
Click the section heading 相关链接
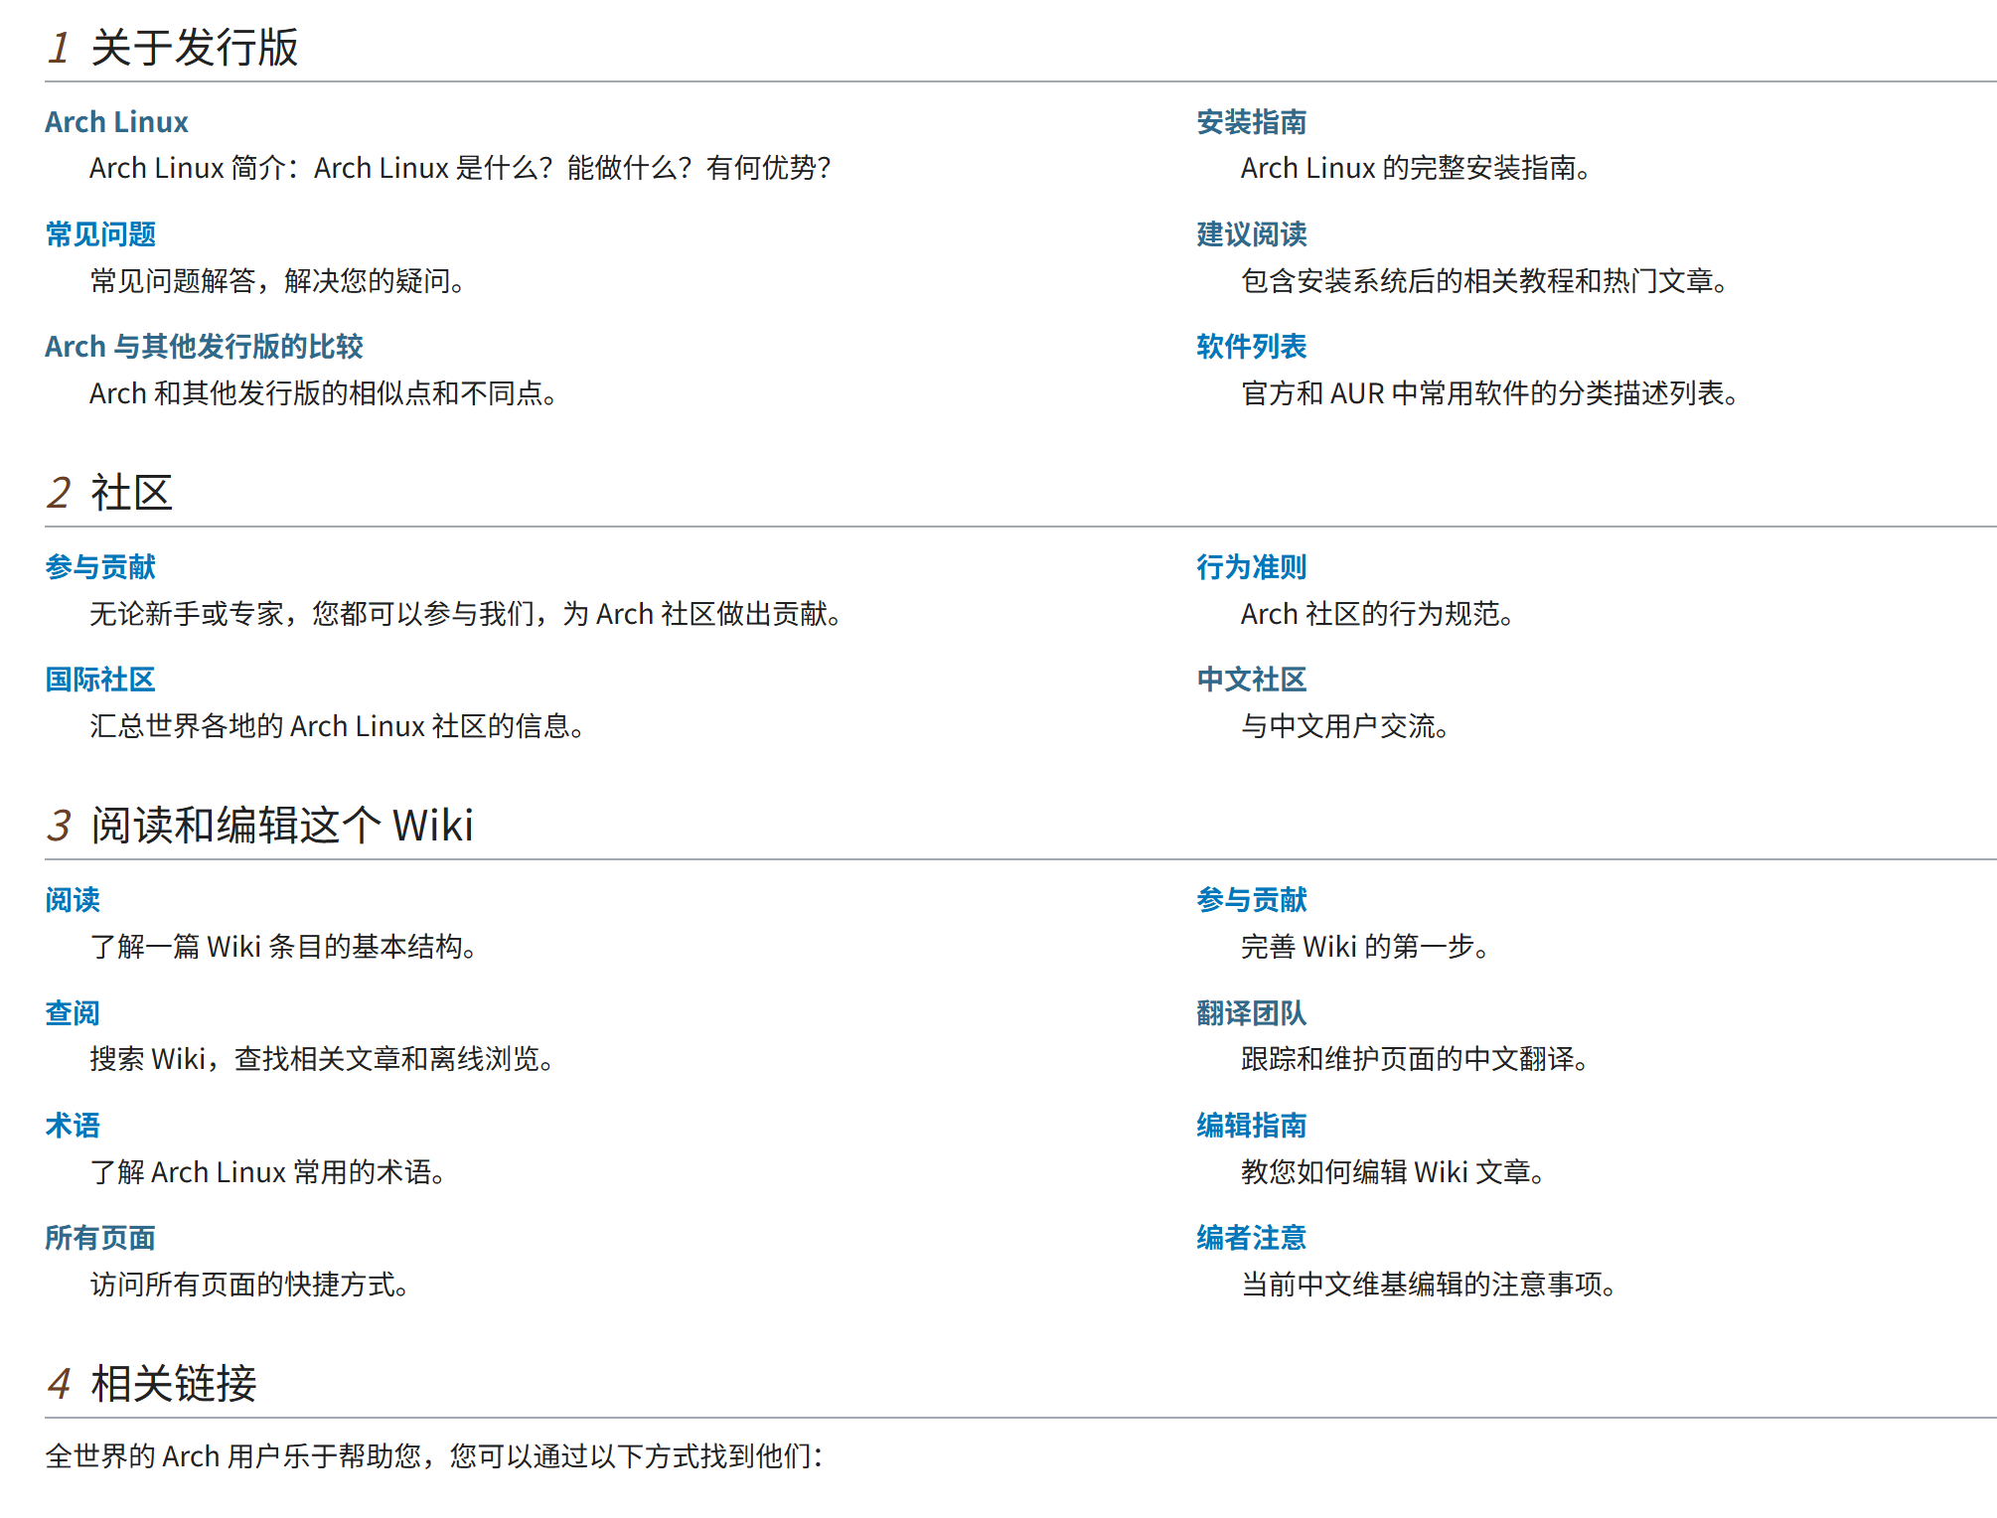[174, 1383]
